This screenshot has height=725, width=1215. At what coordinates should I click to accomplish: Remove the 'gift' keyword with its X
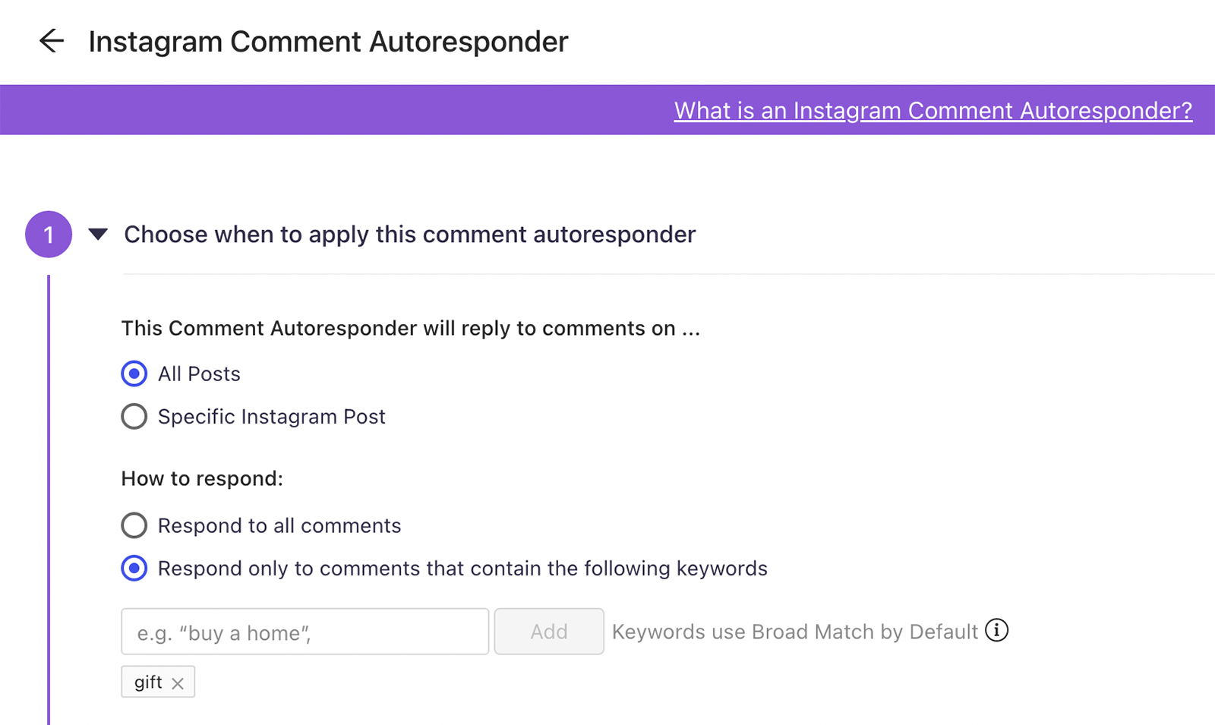tap(178, 683)
